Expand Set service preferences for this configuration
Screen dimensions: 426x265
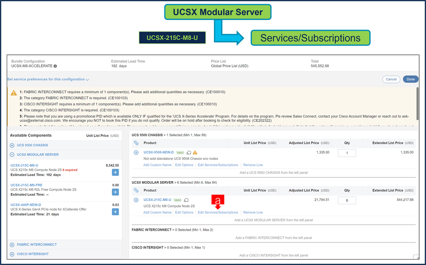point(48,80)
